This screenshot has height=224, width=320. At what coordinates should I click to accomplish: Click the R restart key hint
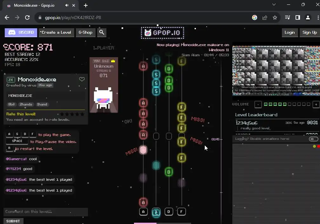(9, 148)
